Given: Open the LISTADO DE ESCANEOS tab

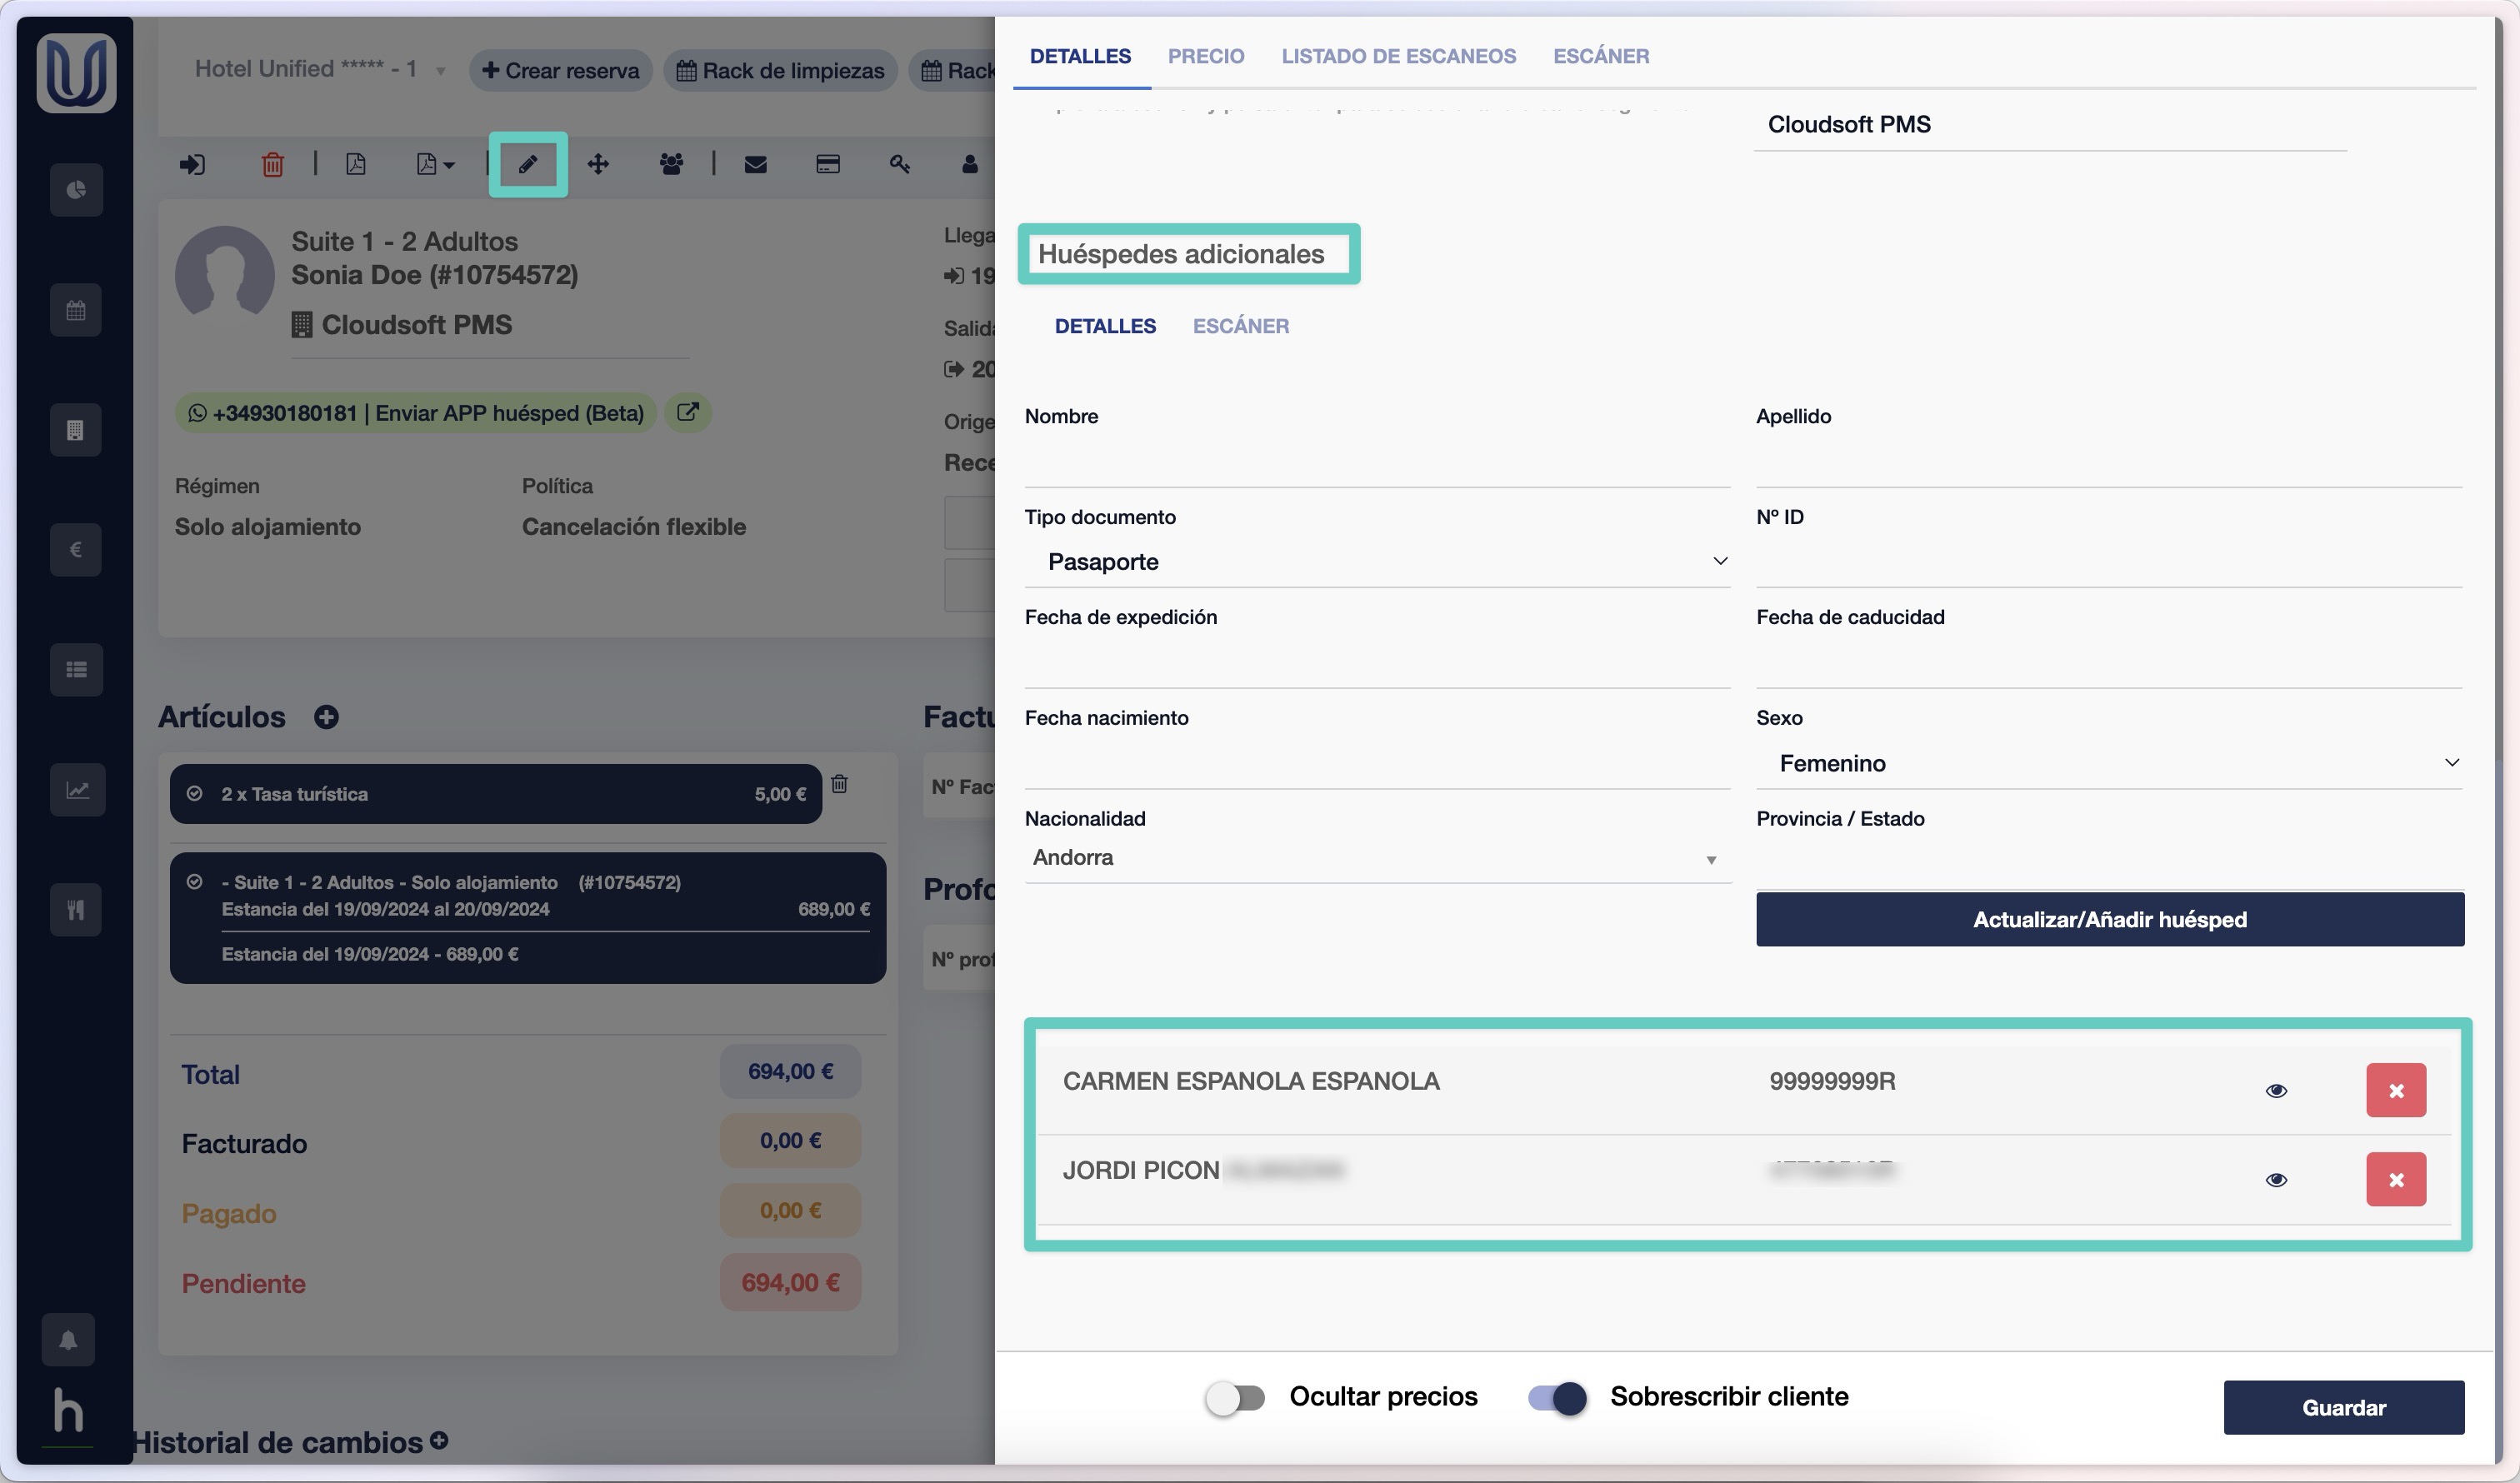Looking at the screenshot, I should point(1398,56).
